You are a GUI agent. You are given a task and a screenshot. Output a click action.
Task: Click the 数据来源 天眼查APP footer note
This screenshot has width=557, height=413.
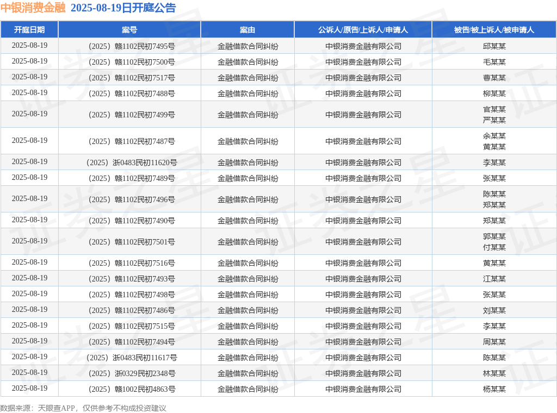click(x=83, y=408)
